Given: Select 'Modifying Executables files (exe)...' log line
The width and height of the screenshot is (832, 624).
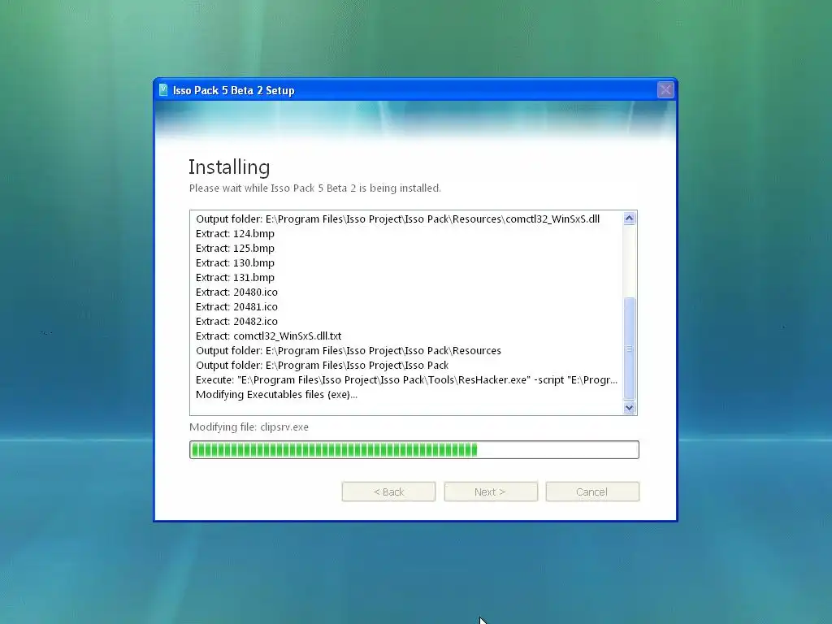Looking at the screenshot, I should coord(276,395).
